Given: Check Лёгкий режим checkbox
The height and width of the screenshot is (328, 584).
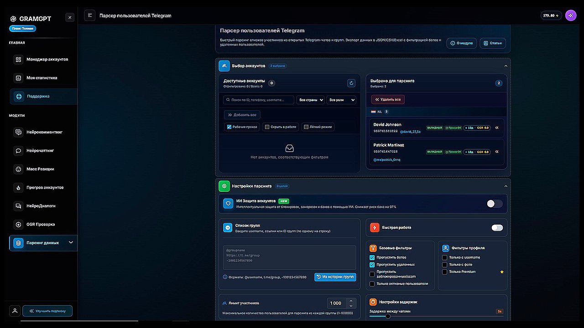Looking at the screenshot, I should coord(306,127).
